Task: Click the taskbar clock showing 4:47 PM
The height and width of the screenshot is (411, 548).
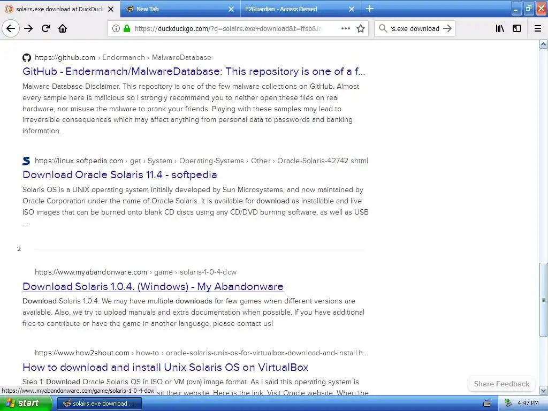Action: [x=528, y=404]
